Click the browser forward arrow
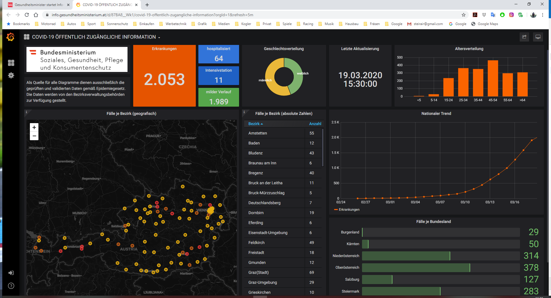The width and height of the screenshot is (551, 298). click(18, 15)
